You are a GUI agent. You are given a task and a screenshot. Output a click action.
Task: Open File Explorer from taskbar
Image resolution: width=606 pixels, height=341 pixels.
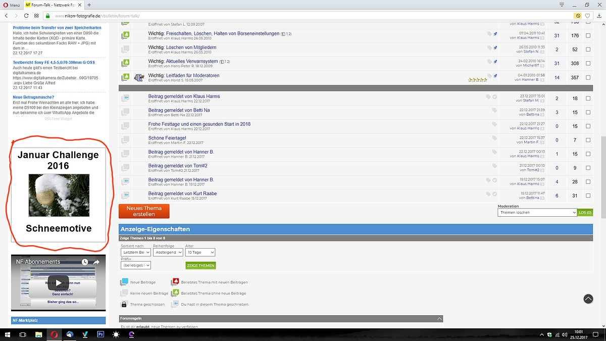[x=38, y=334]
